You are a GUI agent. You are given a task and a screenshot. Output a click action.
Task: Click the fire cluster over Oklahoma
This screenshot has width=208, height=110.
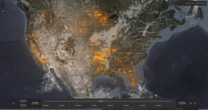98,57
